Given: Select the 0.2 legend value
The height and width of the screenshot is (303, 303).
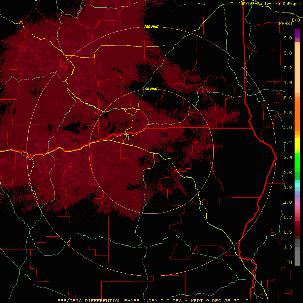Looking at the screenshot, I should (288, 217).
